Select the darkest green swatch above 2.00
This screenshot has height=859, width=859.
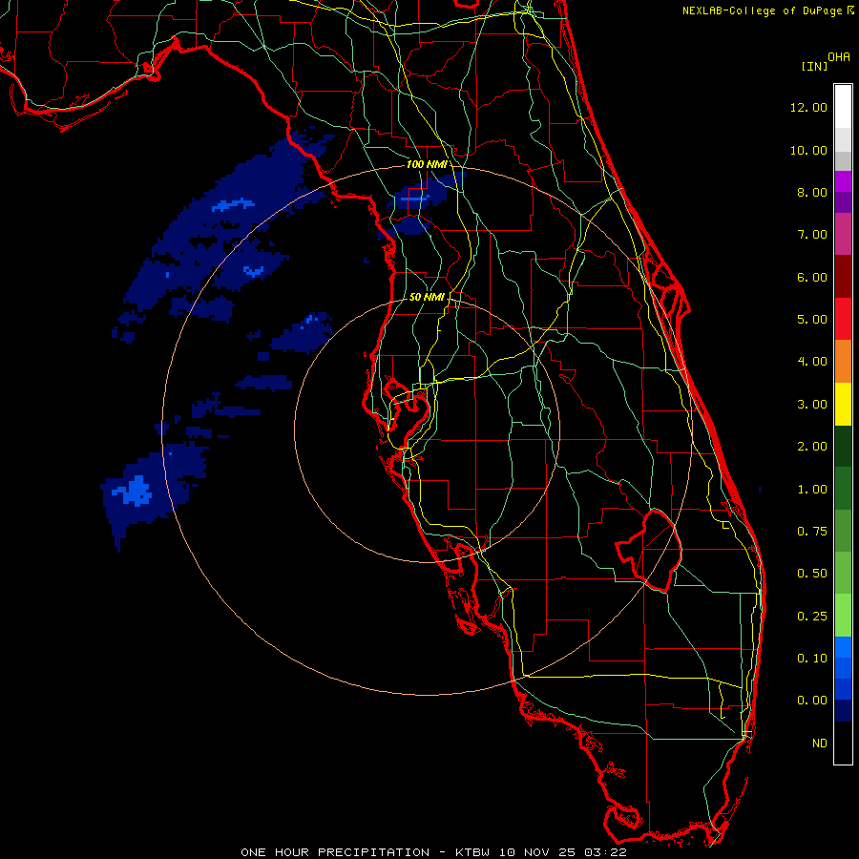[843, 447]
